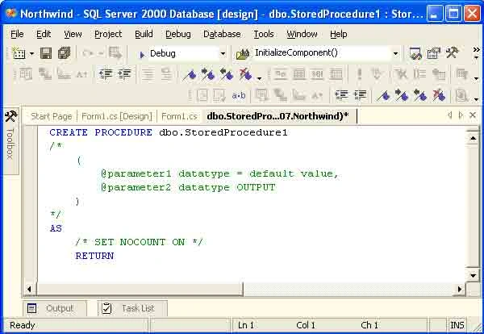
Task: Click Increase Indent in the lowest toolbar row
Action: point(360,95)
